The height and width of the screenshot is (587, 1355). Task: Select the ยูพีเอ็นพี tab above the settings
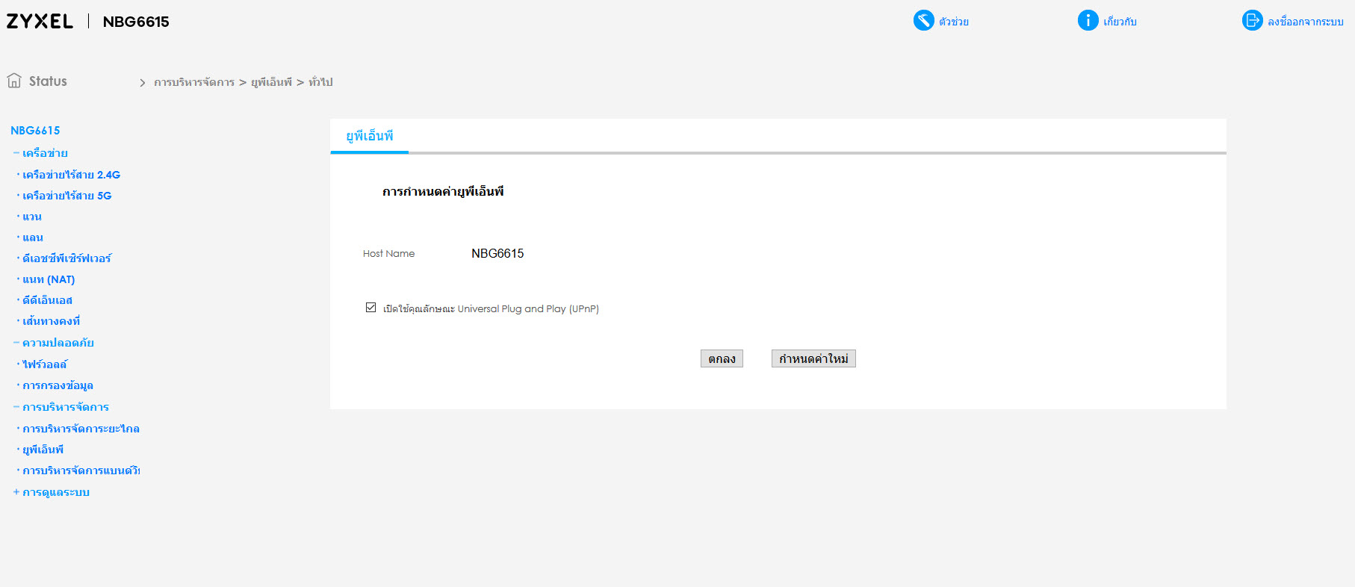click(x=370, y=136)
